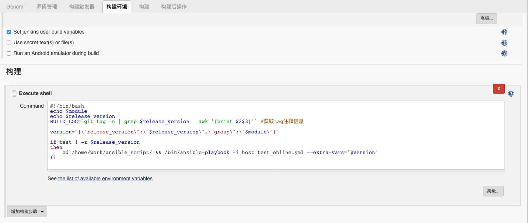The image size is (528, 223).
Task: Expand 高级 options below the shell command
Action: tap(493, 191)
